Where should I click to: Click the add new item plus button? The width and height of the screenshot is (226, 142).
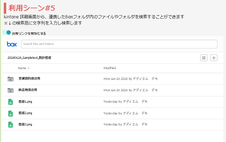click(214, 58)
